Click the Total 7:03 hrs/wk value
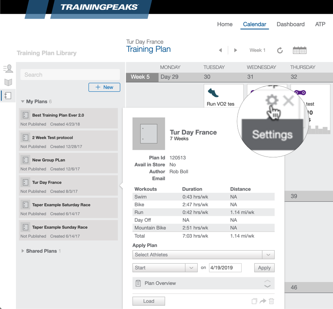 pyautogui.click(x=195, y=236)
